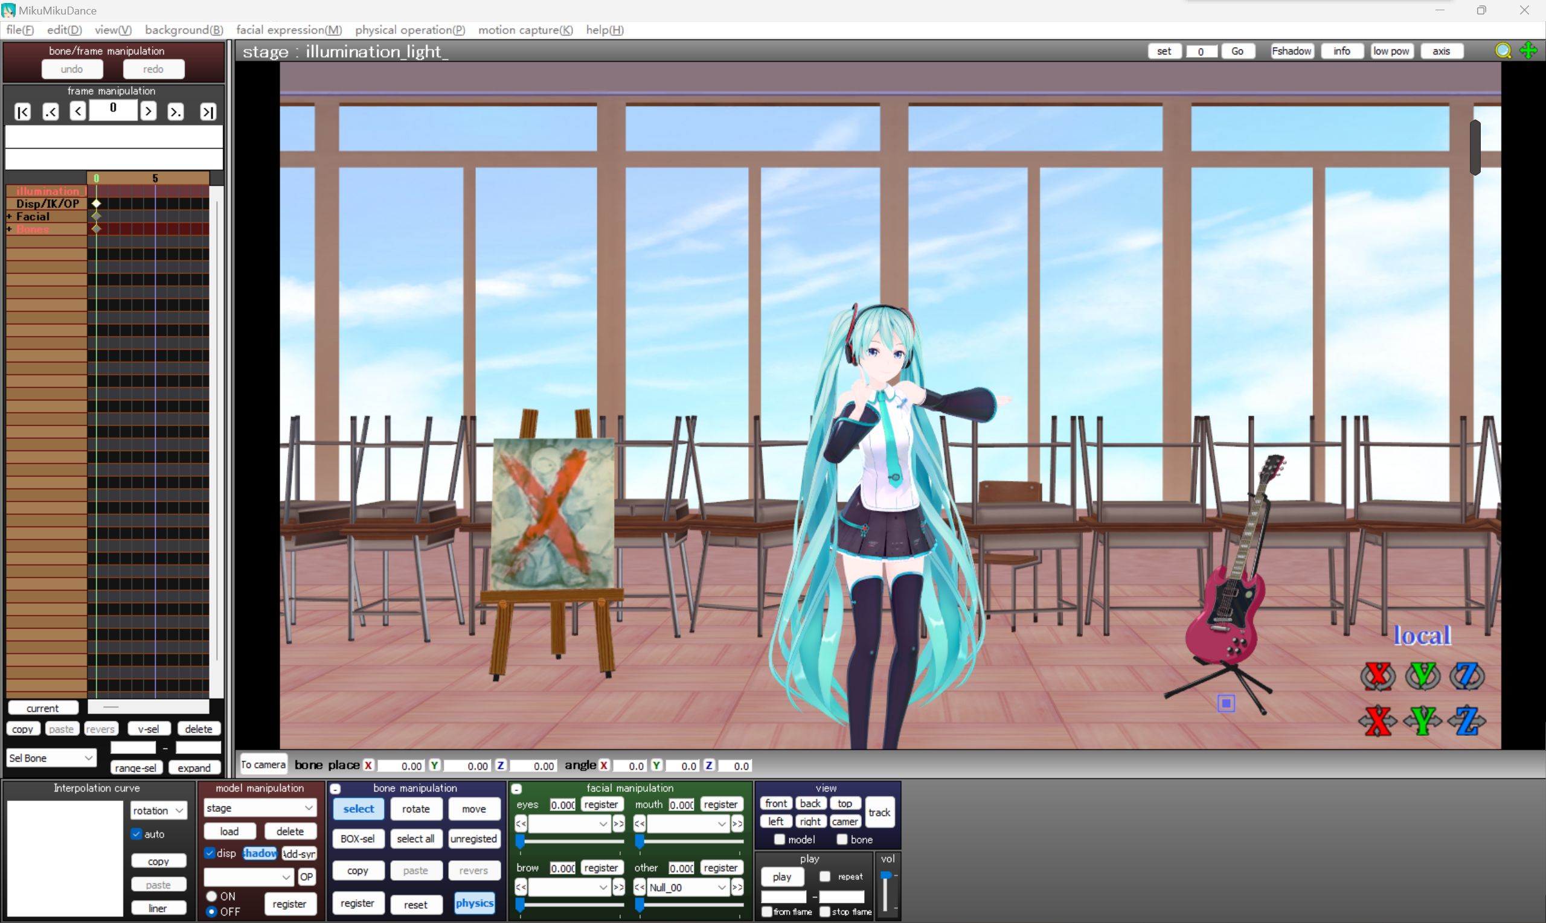Image resolution: width=1546 pixels, height=923 pixels.
Task: Click the load model button
Action: pos(229,832)
